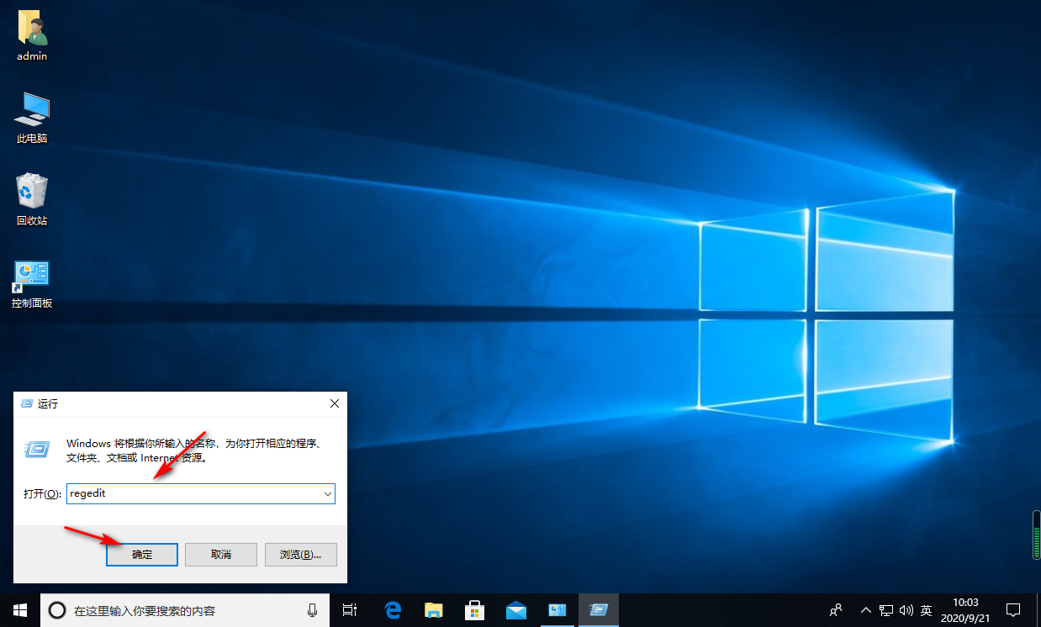Select the 控制面板 Control Panel shortcut

(x=32, y=276)
